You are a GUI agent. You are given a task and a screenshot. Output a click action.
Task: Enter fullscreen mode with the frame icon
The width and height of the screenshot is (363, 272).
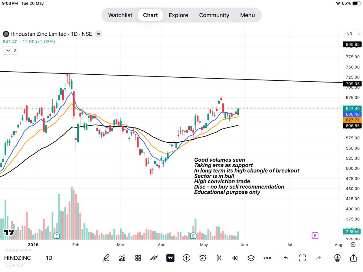click(302, 258)
